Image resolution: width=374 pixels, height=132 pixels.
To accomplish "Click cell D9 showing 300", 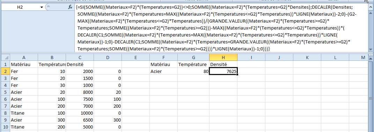I will [x=108, y=120].
